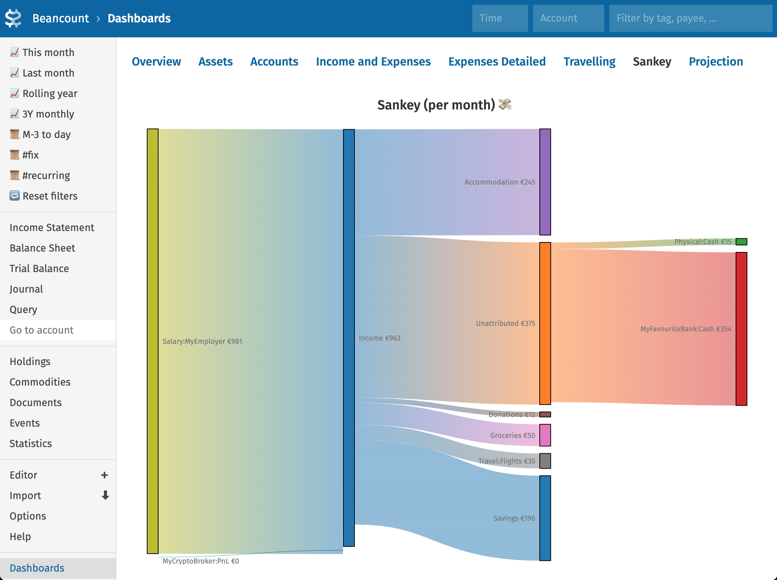Open the Projection tab
The height and width of the screenshot is (580, 777).
tap(716, 62)
